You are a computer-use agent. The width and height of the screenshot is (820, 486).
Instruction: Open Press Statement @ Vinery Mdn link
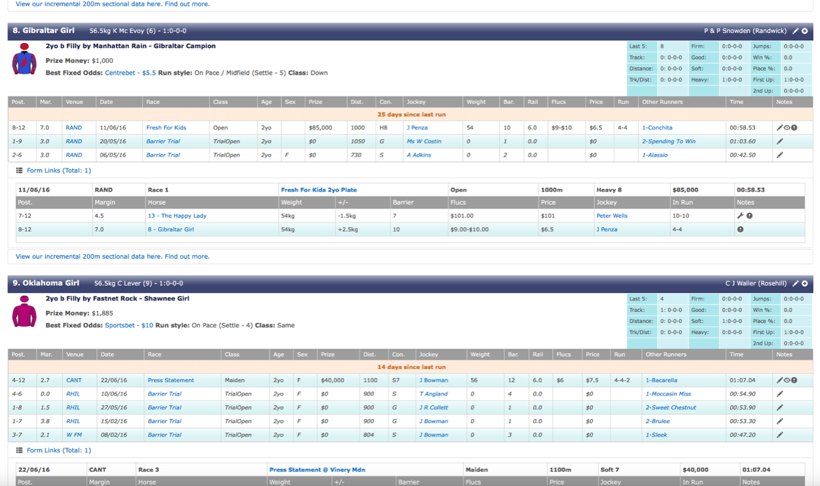pyautogui.click(x=317, y=470)
